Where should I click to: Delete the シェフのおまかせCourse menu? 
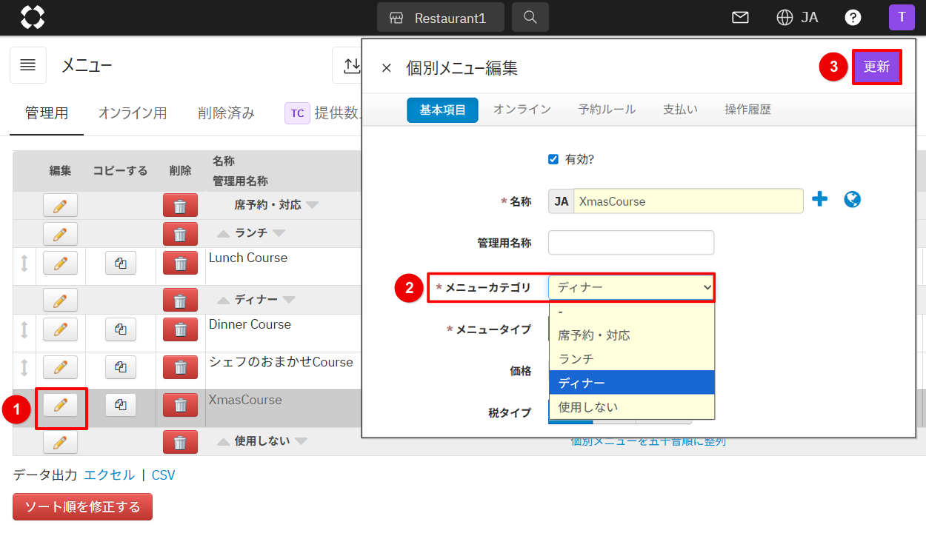[x=180, y=366]
